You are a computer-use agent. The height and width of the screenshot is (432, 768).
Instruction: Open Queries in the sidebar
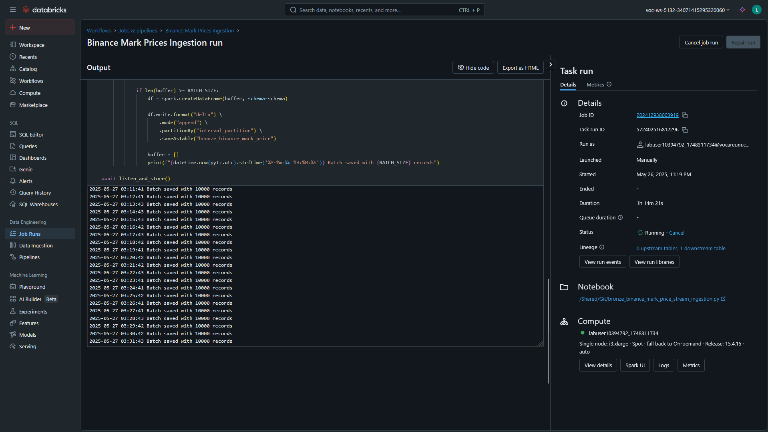pos(40,146)
